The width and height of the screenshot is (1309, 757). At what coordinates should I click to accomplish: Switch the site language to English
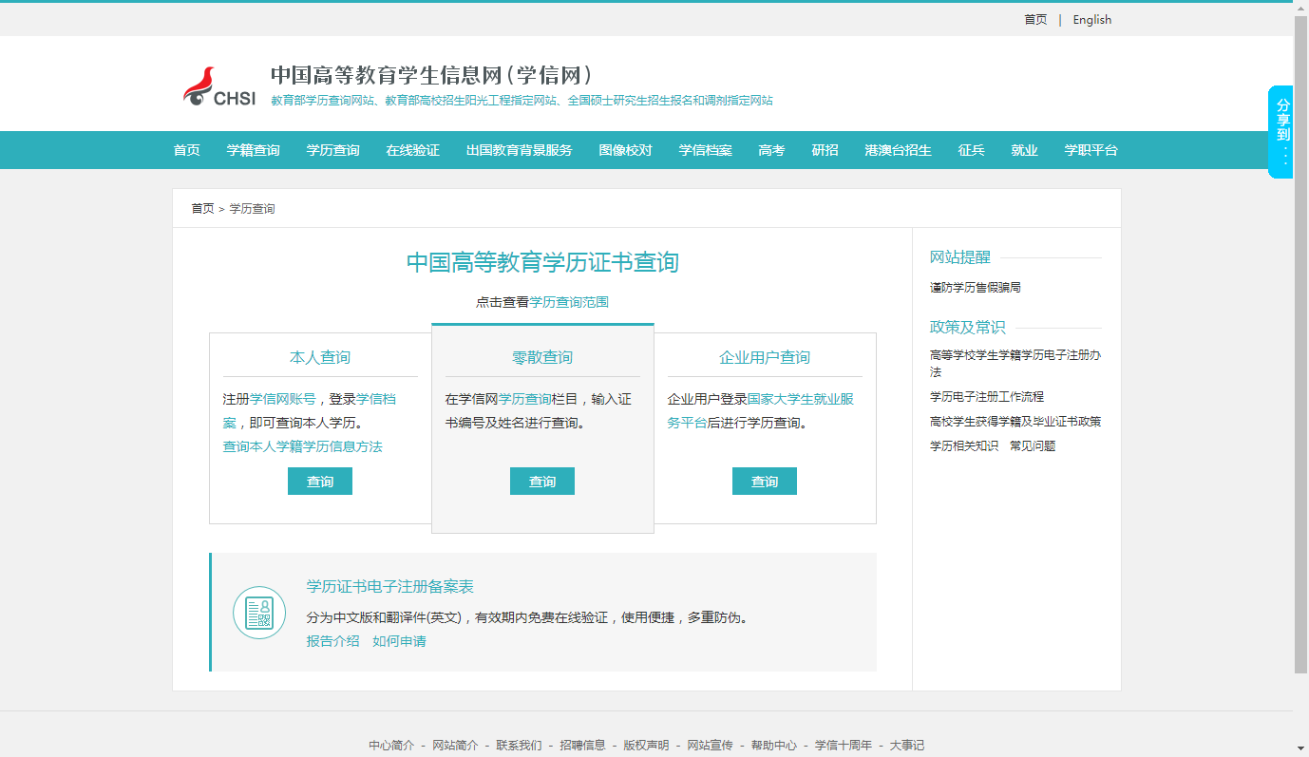(1092, 20)
